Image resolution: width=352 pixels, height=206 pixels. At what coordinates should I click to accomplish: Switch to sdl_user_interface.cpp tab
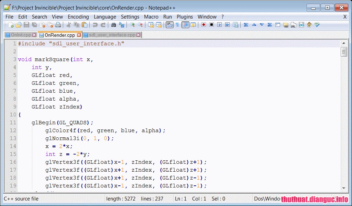[112, 35]
